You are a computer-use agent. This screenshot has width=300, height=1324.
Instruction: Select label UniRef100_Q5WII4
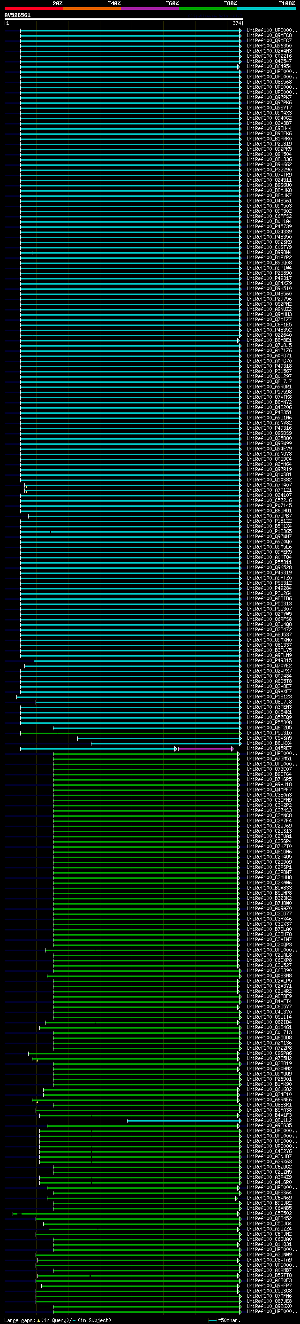click(269, 1017)
